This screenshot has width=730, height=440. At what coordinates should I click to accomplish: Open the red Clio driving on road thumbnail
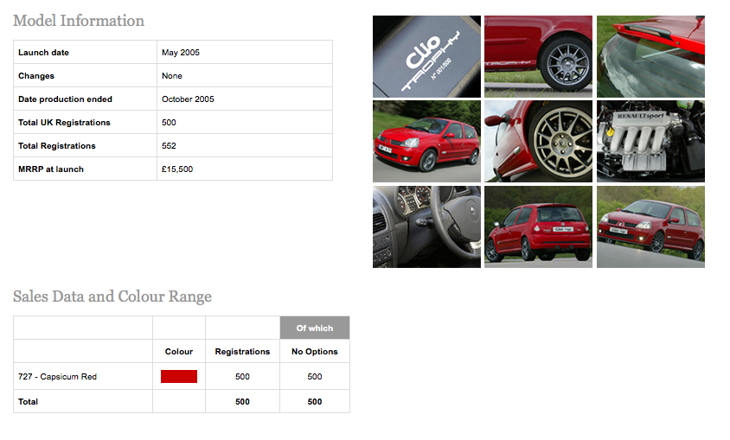(426, 142)
